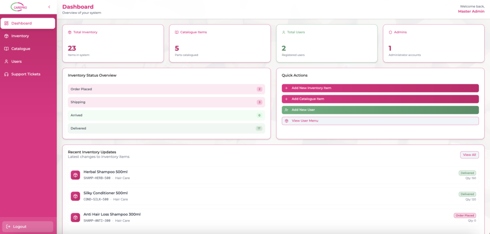Click the Silky Conditioner 500ml box icon

[75, 196]
